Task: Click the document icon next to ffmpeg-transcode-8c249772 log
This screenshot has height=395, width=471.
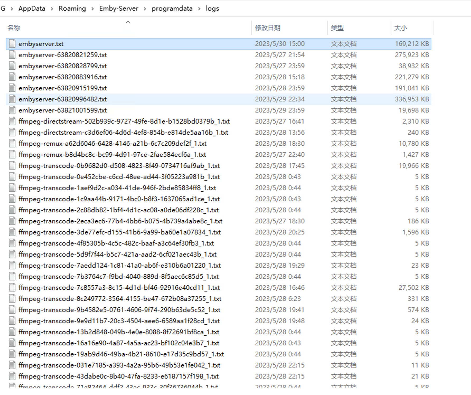Action: [12, 299]
